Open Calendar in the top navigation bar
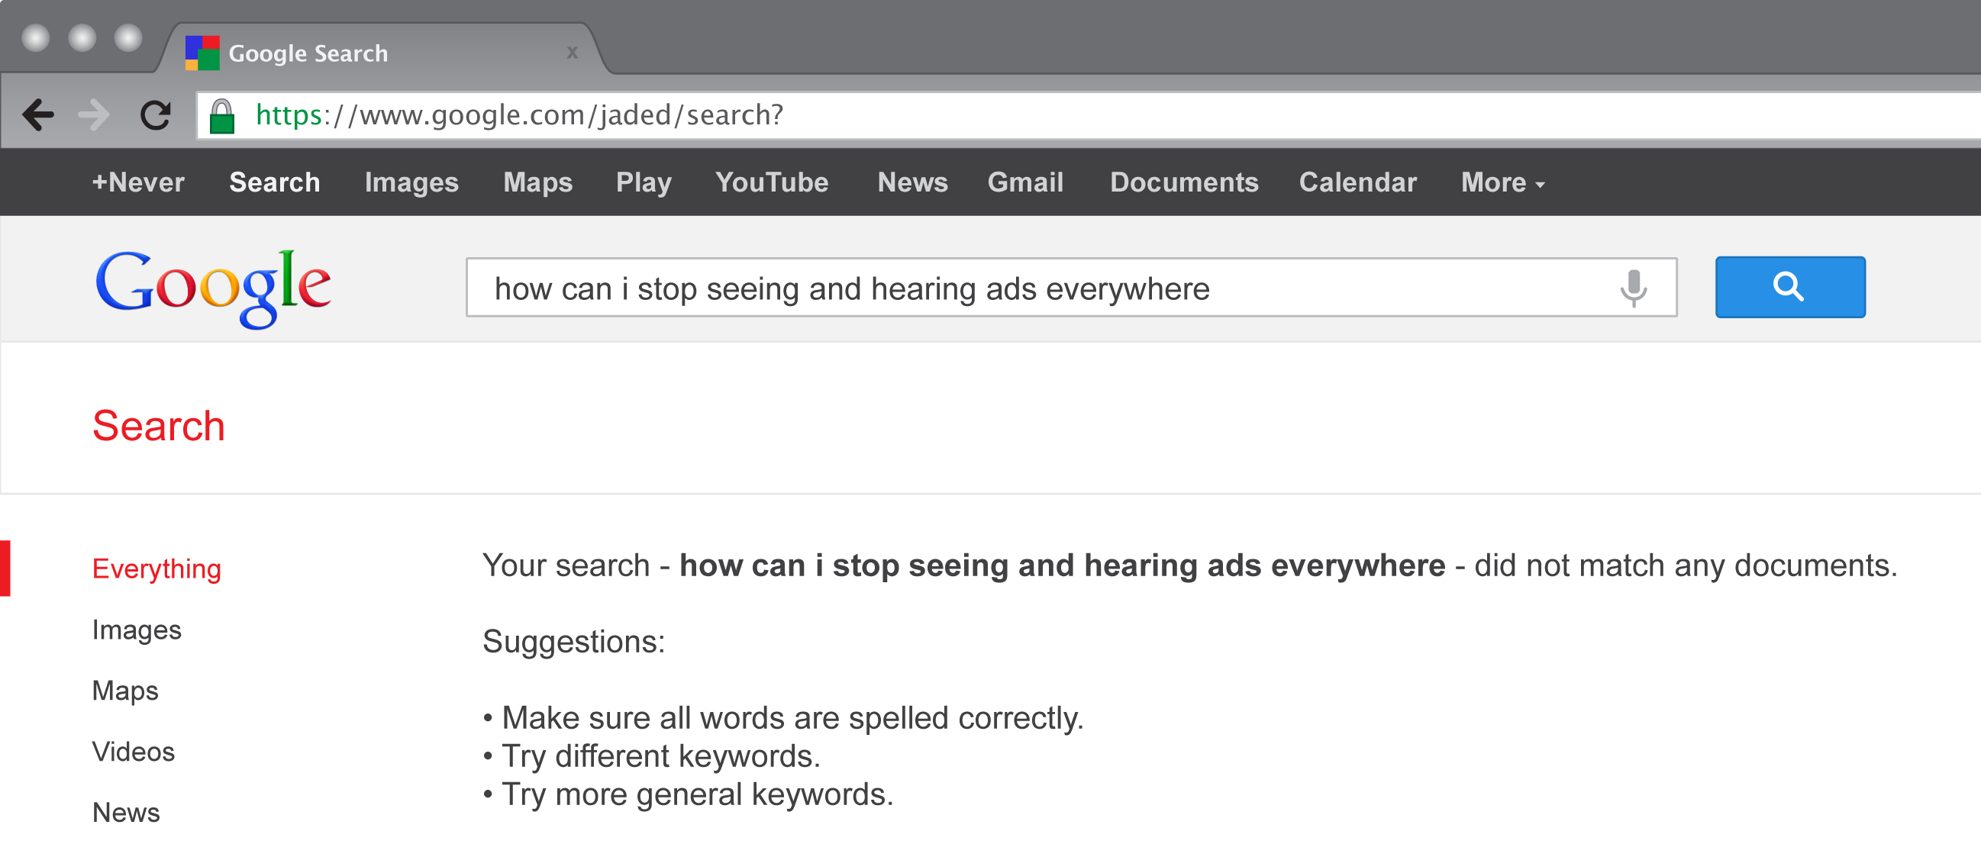 (1357, 182)
